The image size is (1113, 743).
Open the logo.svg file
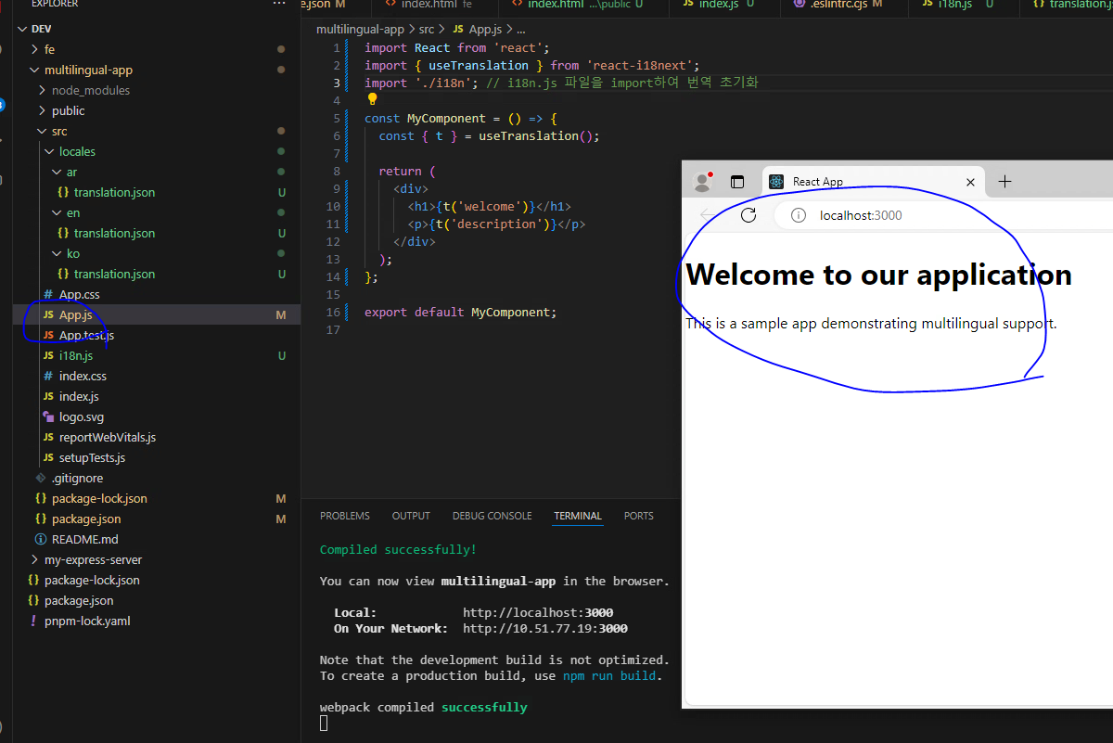tap(82, 416)
